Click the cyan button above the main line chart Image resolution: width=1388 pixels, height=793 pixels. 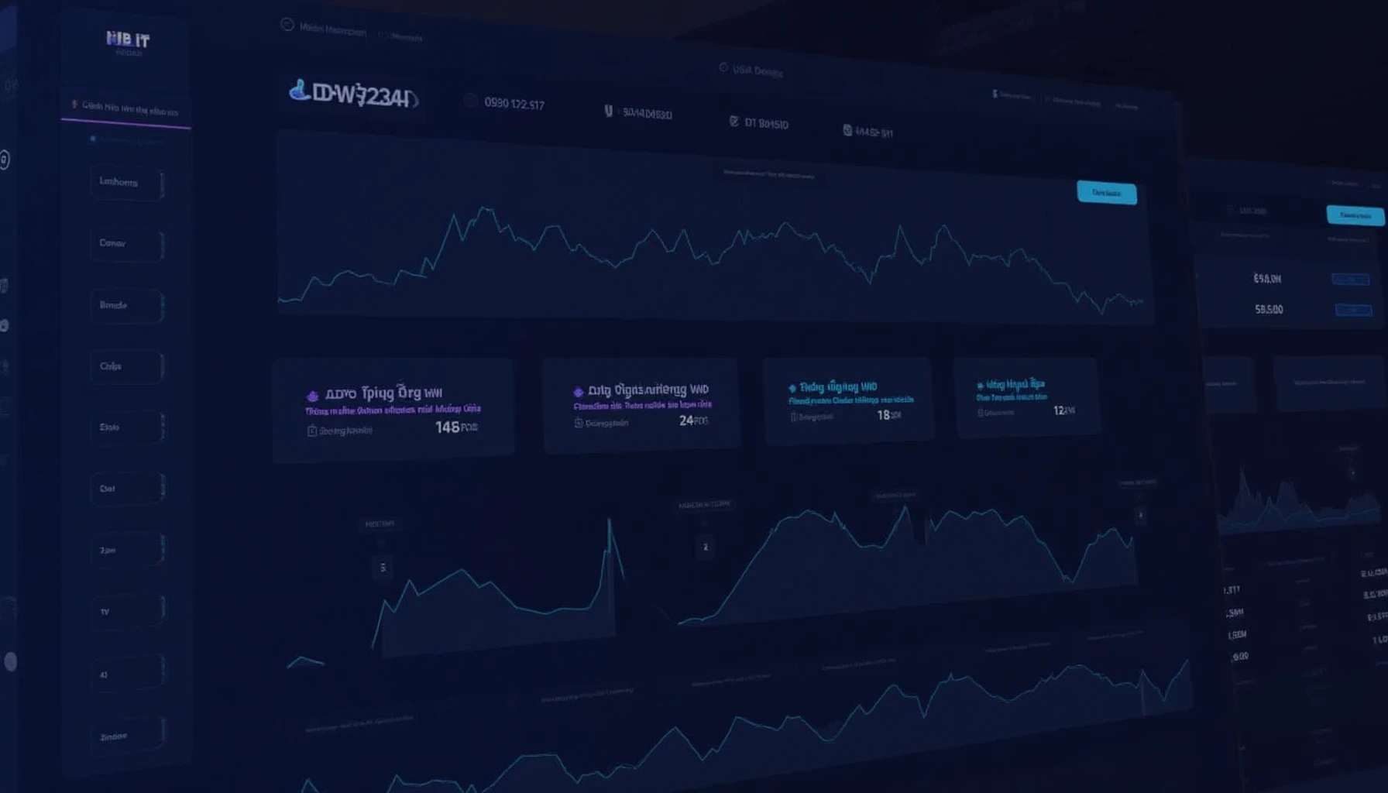1107,193
